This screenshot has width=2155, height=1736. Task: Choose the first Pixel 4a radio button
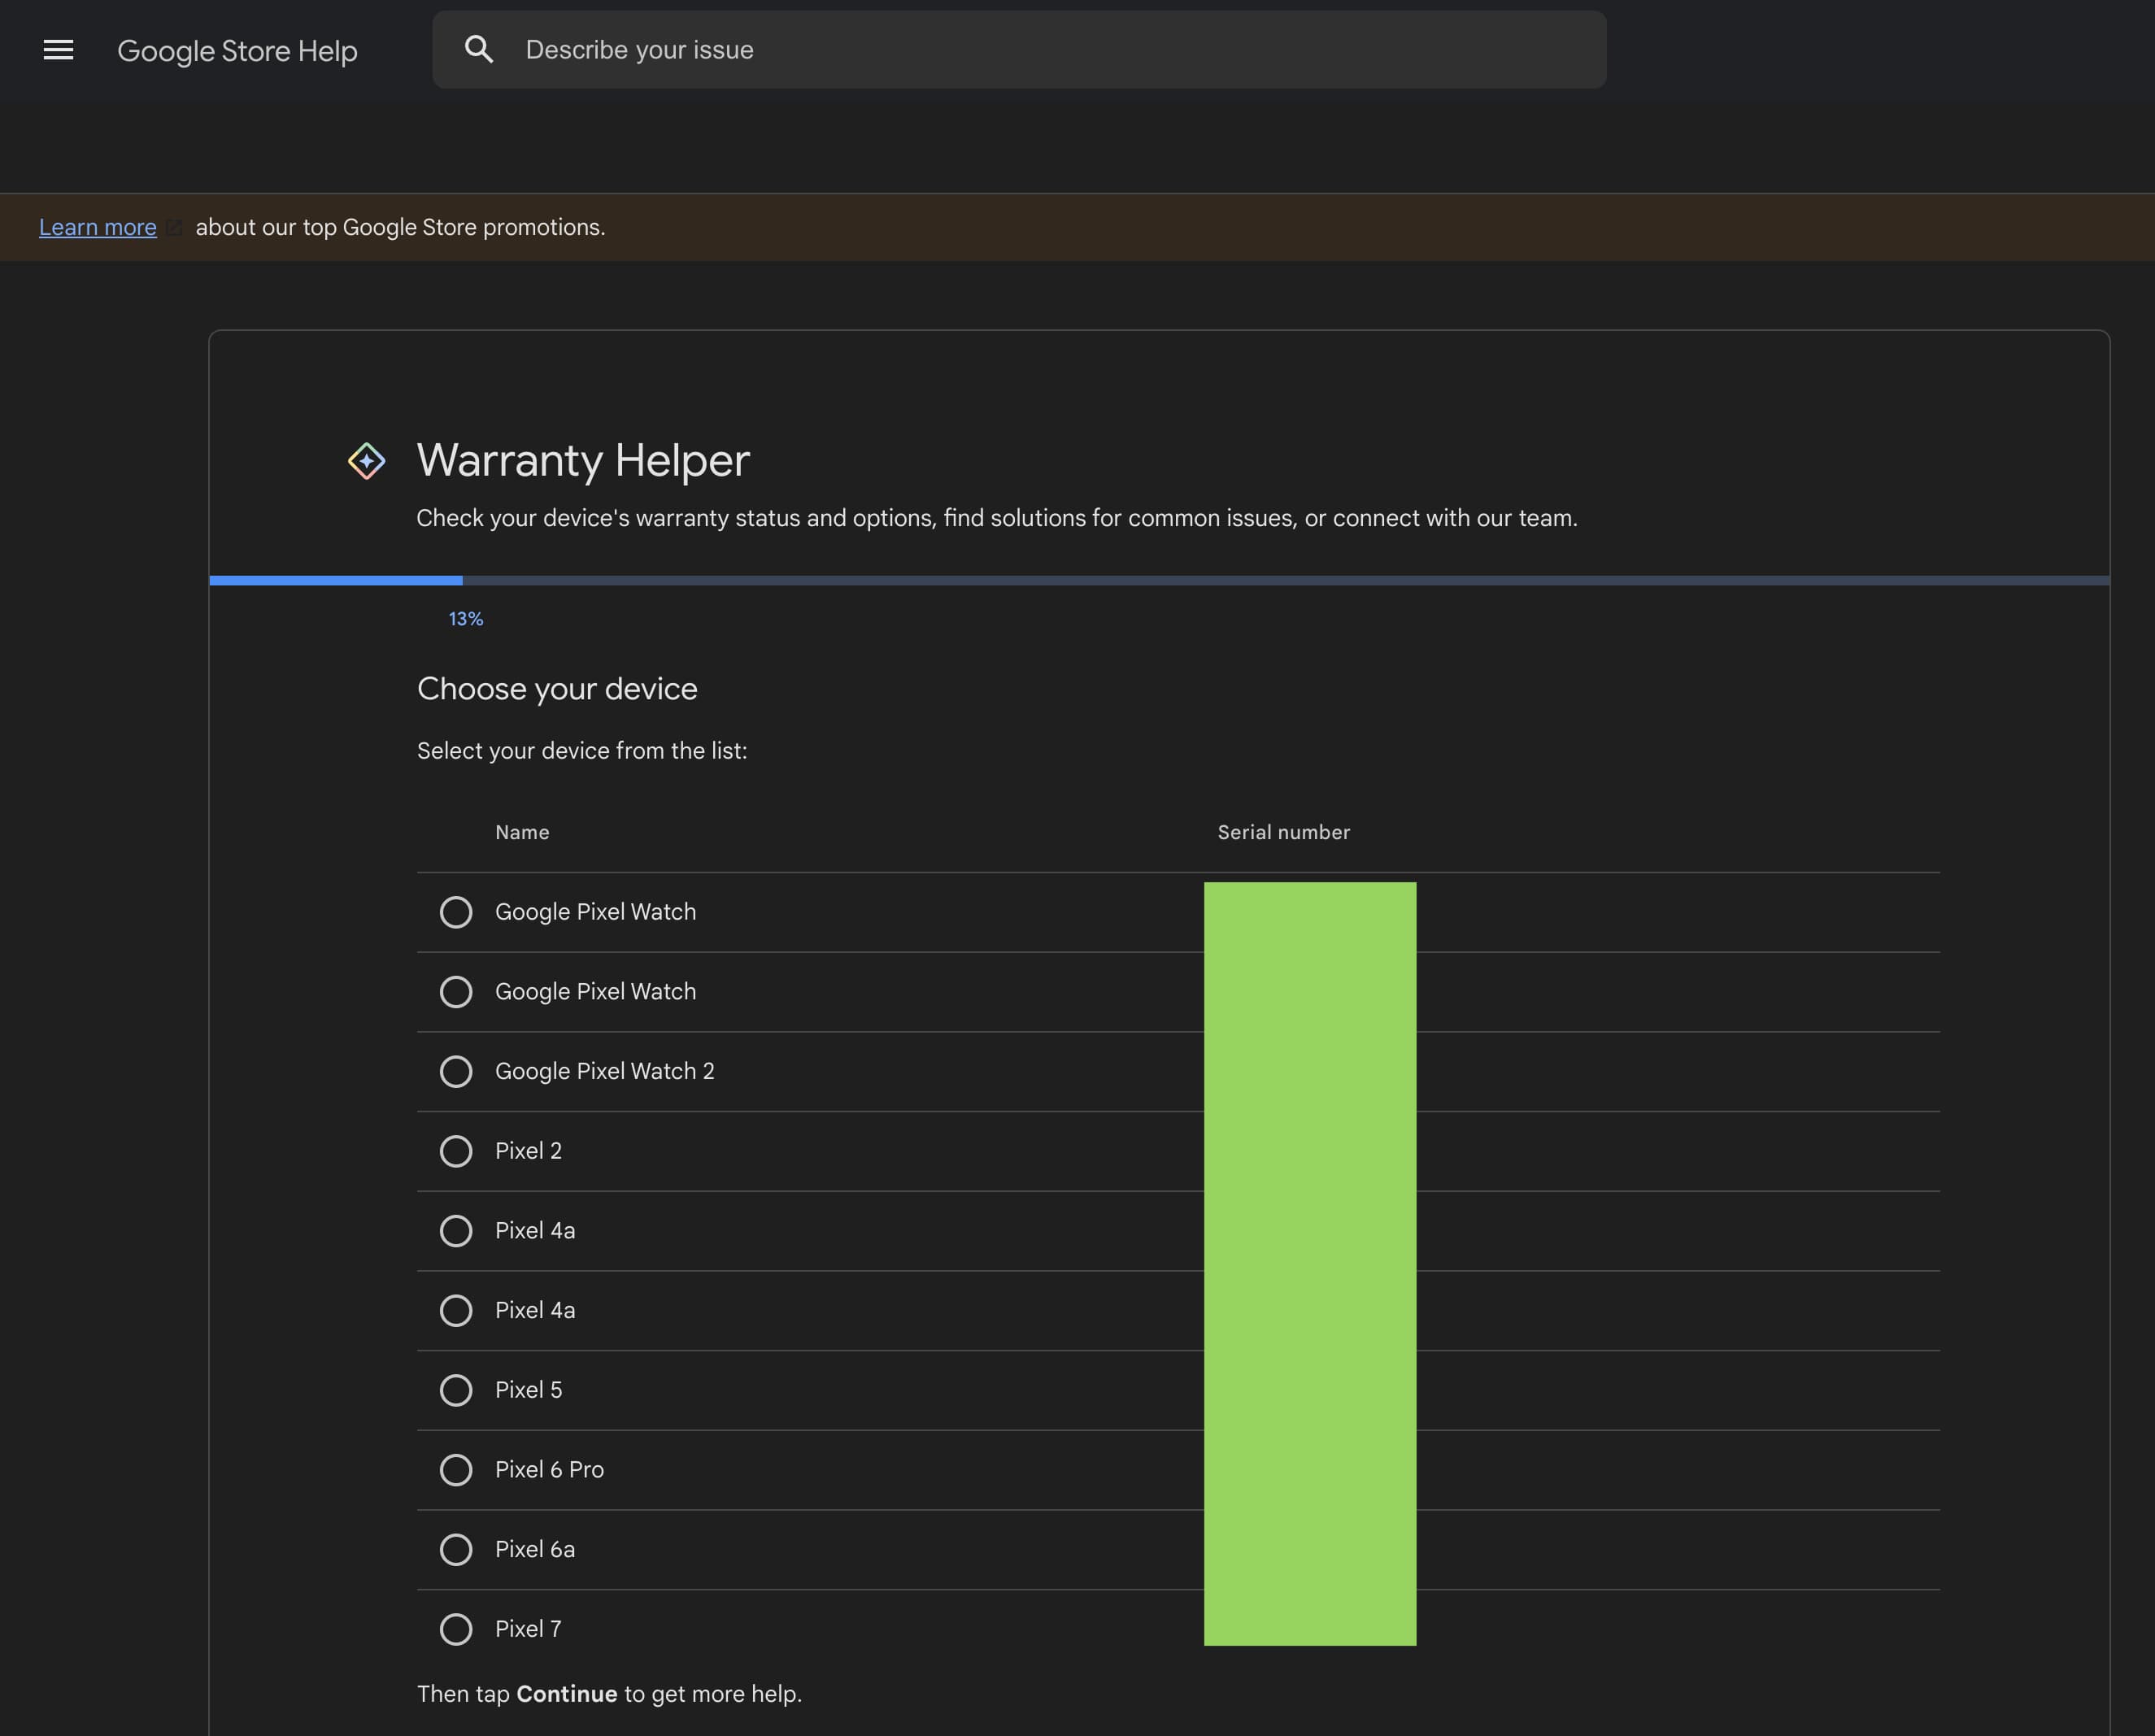point(456,1231)
